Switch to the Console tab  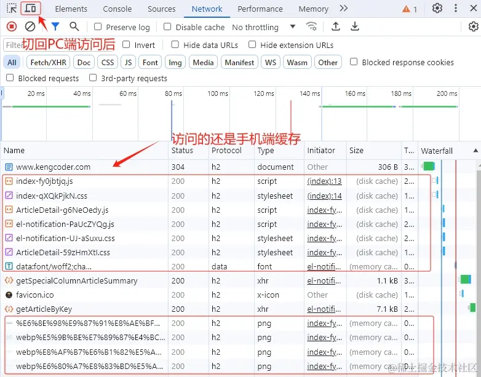tap(117, 9)
